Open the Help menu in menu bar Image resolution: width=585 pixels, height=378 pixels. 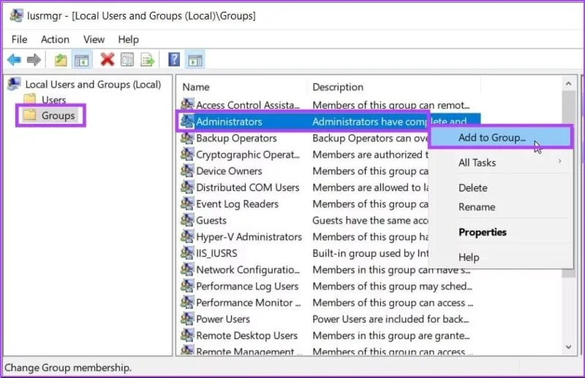click(129, 39)
